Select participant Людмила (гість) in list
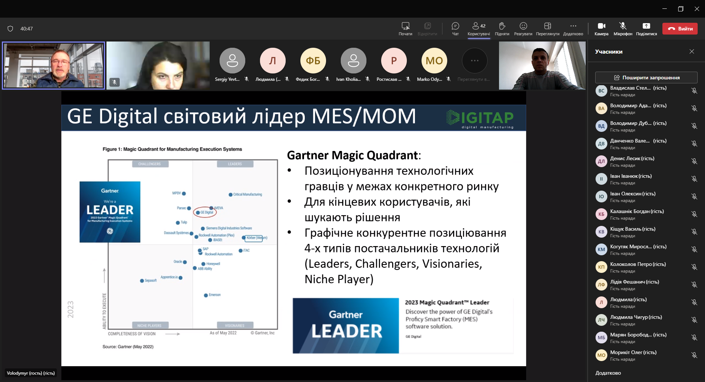This screenshot has height=382, width=705. pyautogui.click(x=646, y=302)
